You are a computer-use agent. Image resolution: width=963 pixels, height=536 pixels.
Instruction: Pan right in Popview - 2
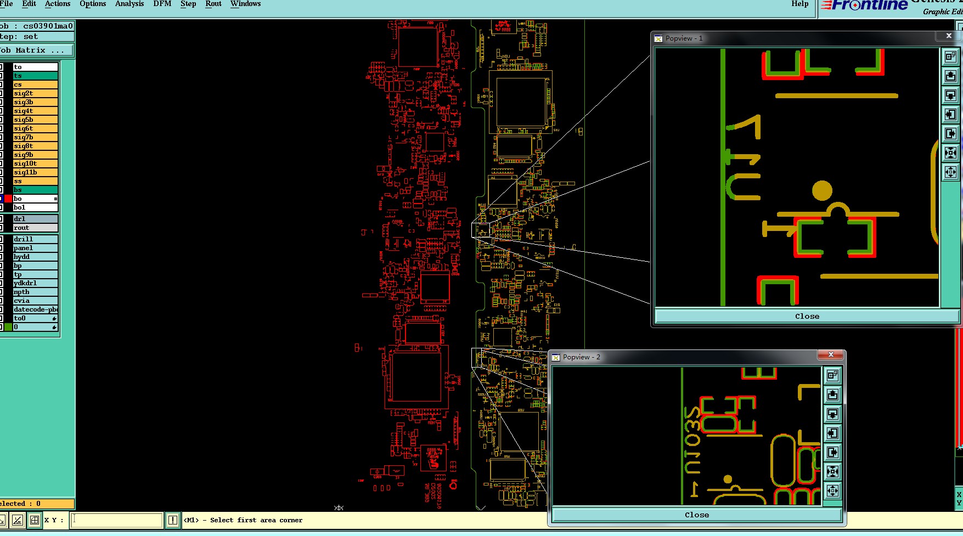[832, 452]
